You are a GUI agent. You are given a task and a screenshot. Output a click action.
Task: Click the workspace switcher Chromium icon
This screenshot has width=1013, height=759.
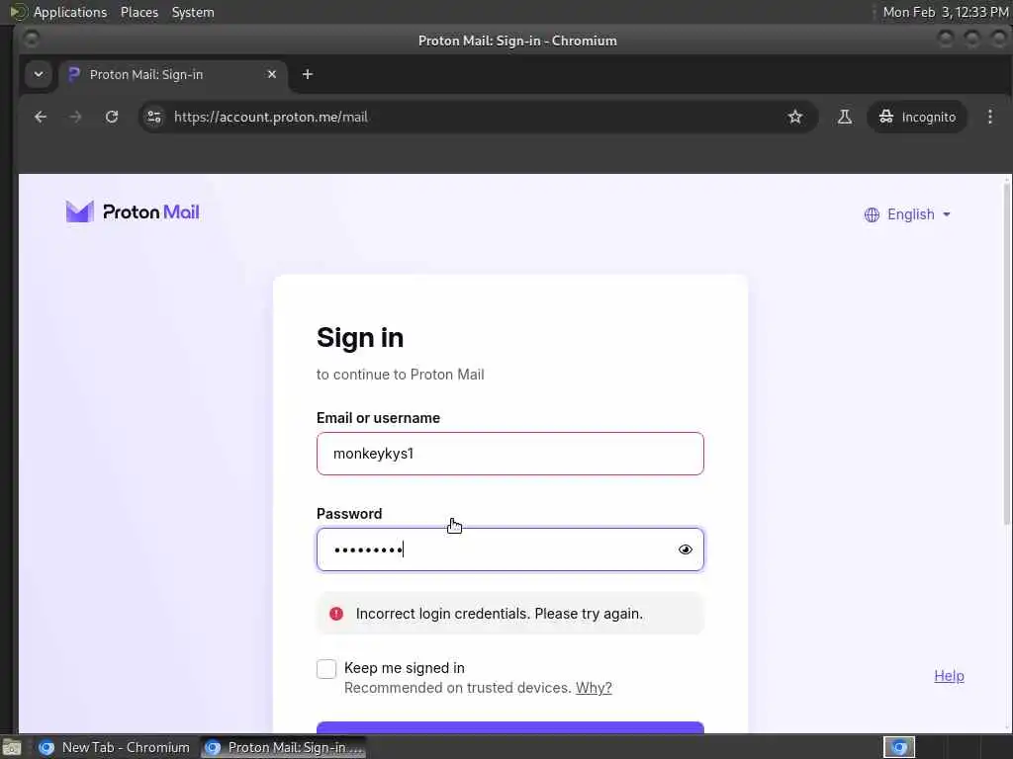[899, 747]
